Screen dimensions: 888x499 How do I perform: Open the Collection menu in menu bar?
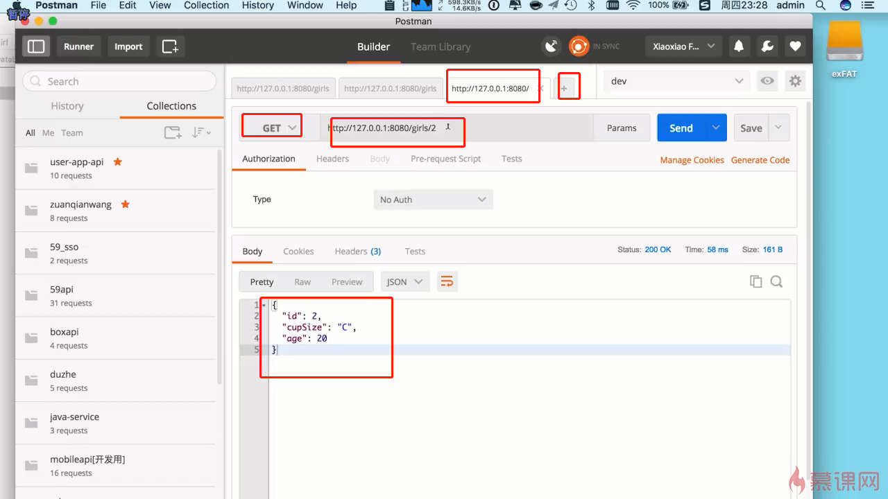click(x=206, y=5)
